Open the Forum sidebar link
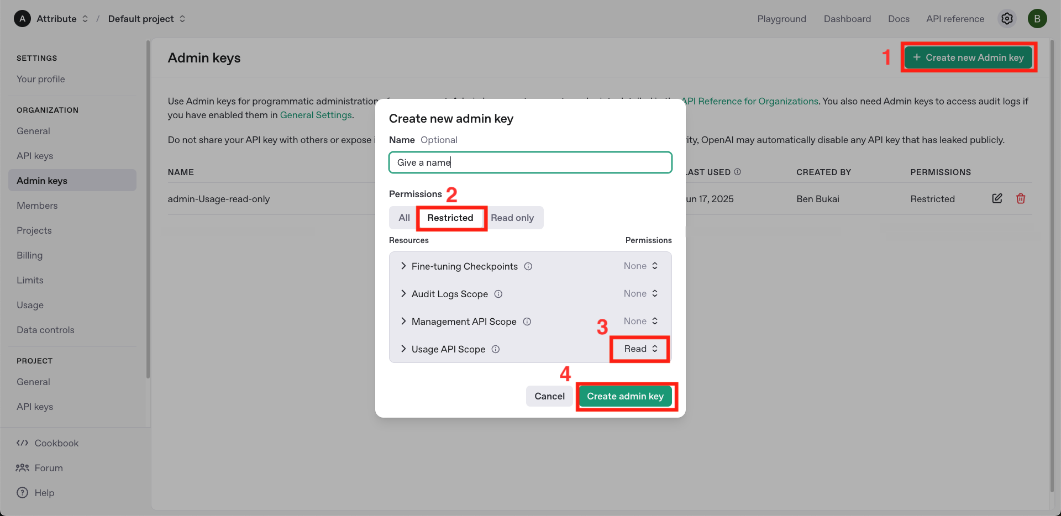Viewport: 1061px width, 516px height. coord(40,468)
